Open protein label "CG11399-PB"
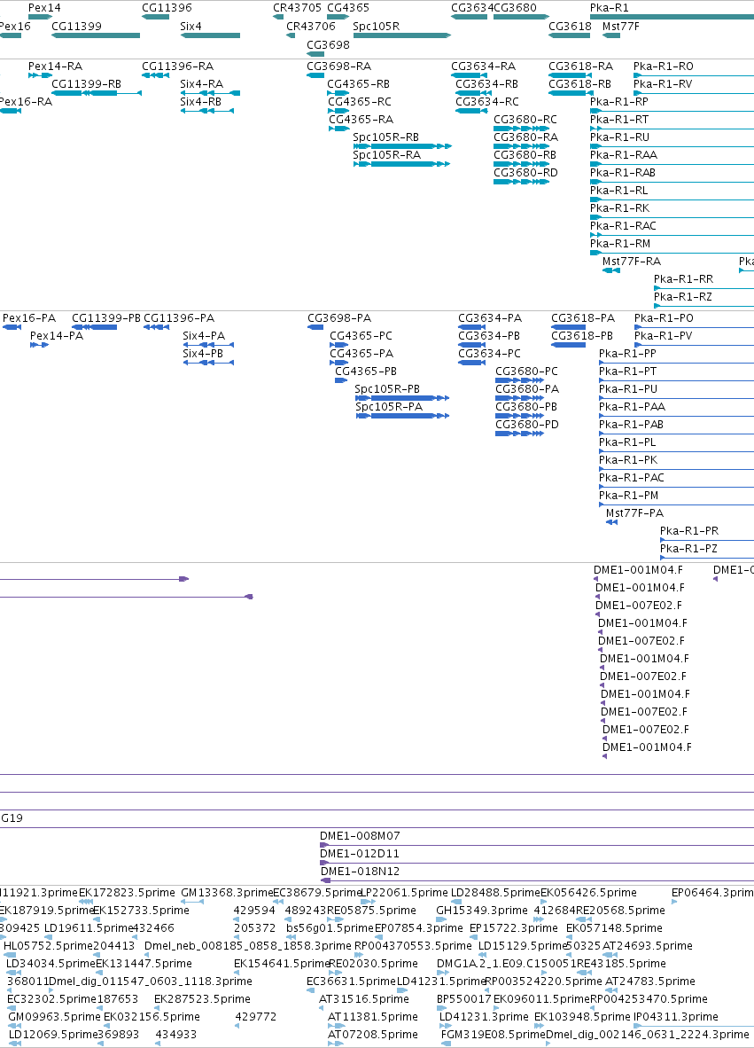 coord(106,318)
